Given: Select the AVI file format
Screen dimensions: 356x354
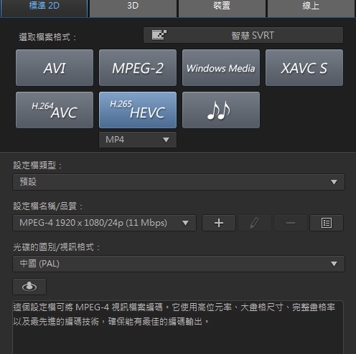Looking at the screenshot, I should click(x=55, y=68).
